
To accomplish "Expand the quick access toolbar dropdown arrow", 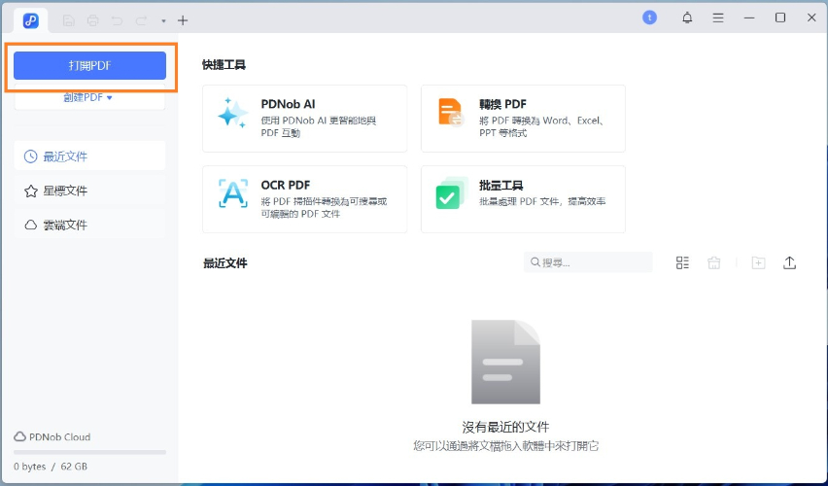I will coord(163,21).
